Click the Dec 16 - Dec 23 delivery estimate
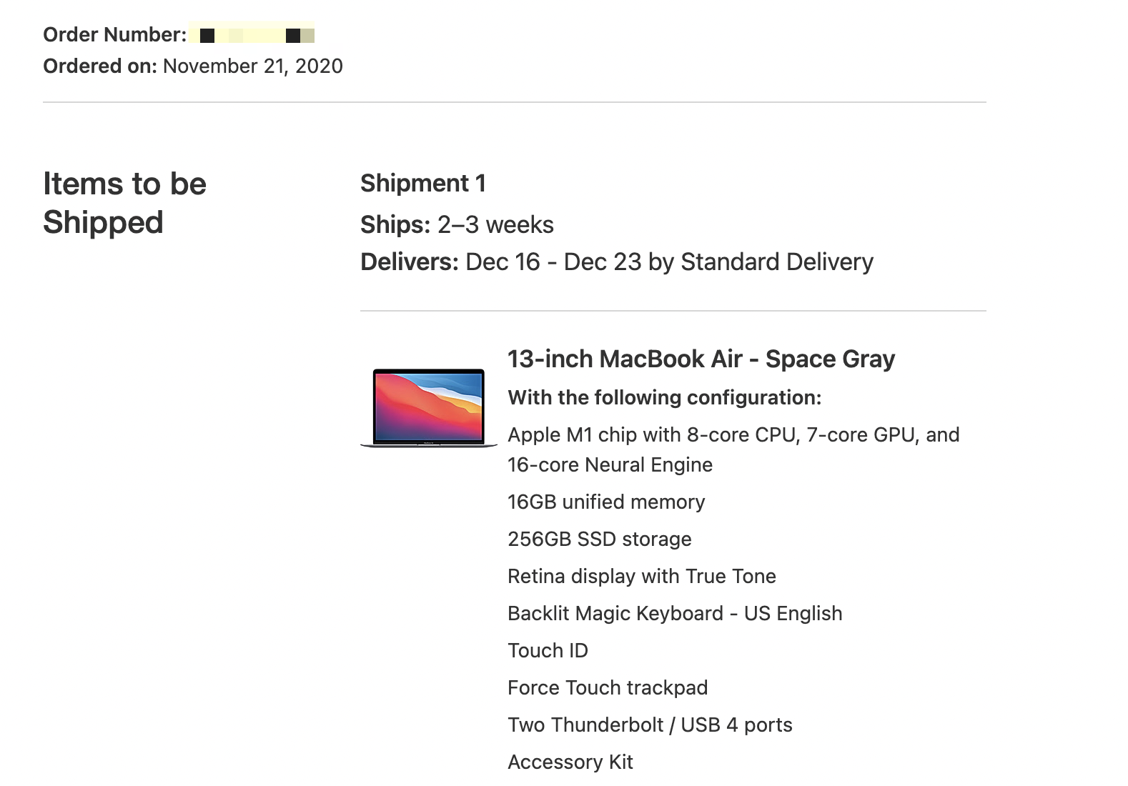 [x=668, y=262]
